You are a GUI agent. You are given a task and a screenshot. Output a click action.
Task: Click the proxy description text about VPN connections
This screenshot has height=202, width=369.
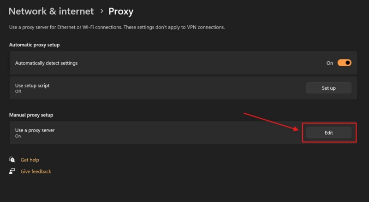click(117, 28)
